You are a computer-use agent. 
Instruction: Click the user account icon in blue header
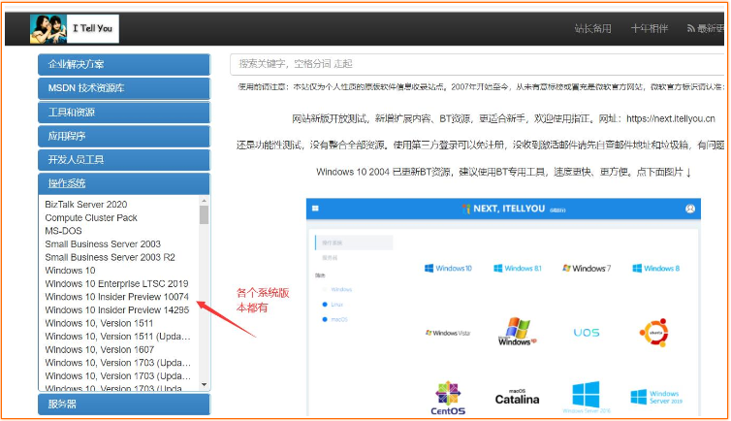[x=689, y=209]
